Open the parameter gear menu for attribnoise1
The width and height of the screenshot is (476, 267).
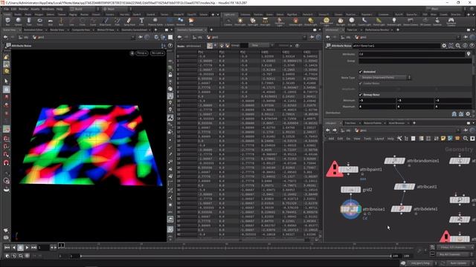[x=444, y=46]
